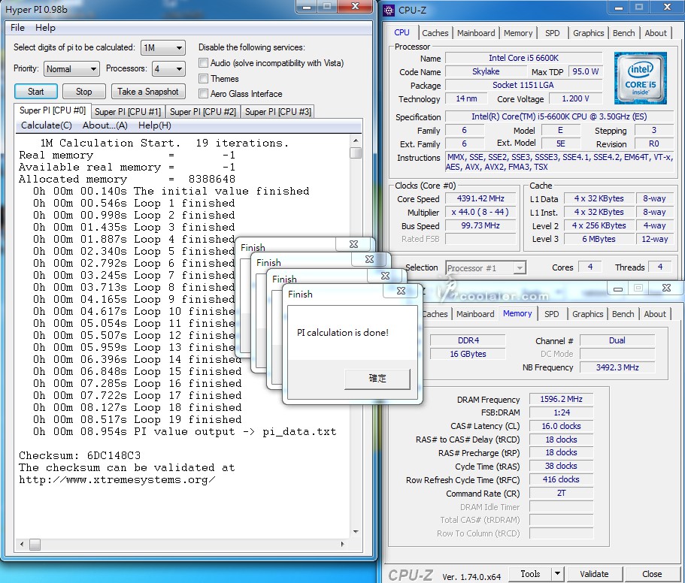Open the Caches tab in top CPU-Z window
Viewport: 685px width, 583px height.
point(435,33)
